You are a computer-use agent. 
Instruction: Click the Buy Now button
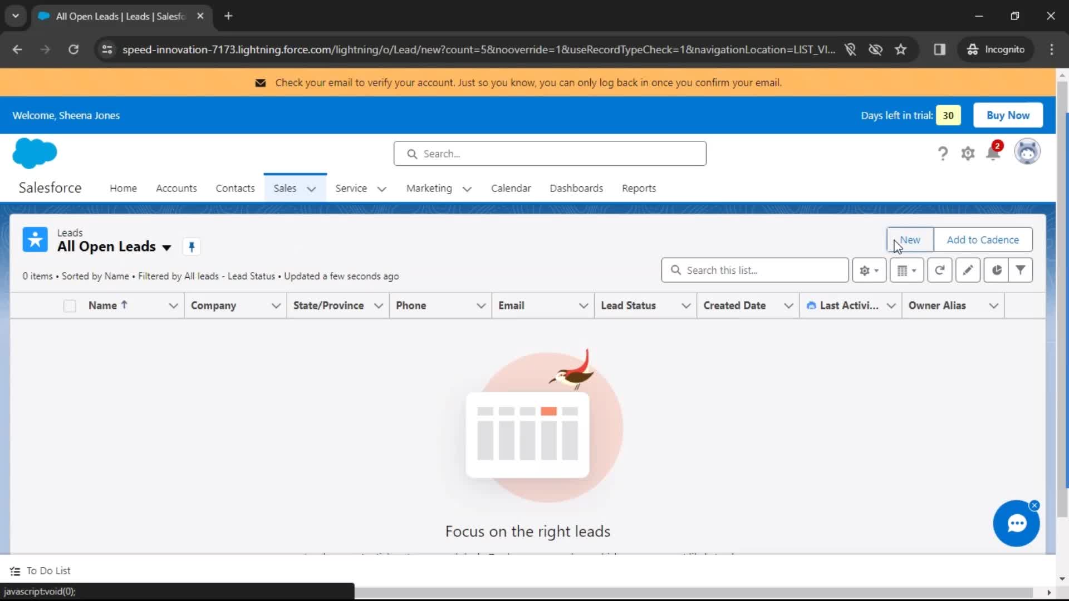[1008, 115]
